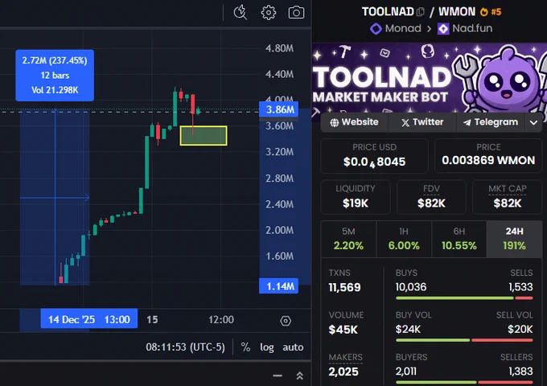Click the WMON quote token name

pos(457,12)
